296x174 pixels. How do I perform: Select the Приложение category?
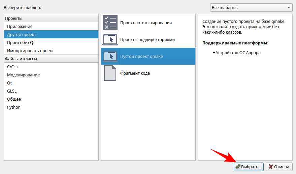tap(20, 26)
